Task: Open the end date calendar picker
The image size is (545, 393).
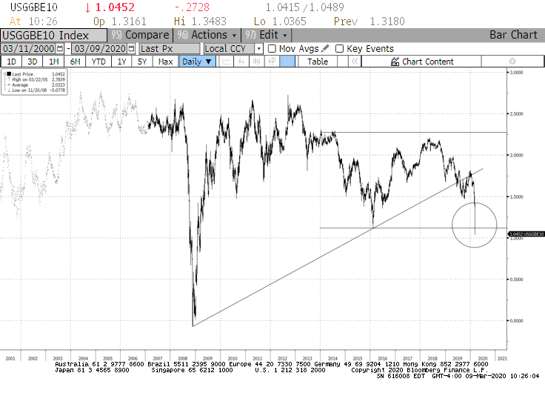Action: pos(132,48)
